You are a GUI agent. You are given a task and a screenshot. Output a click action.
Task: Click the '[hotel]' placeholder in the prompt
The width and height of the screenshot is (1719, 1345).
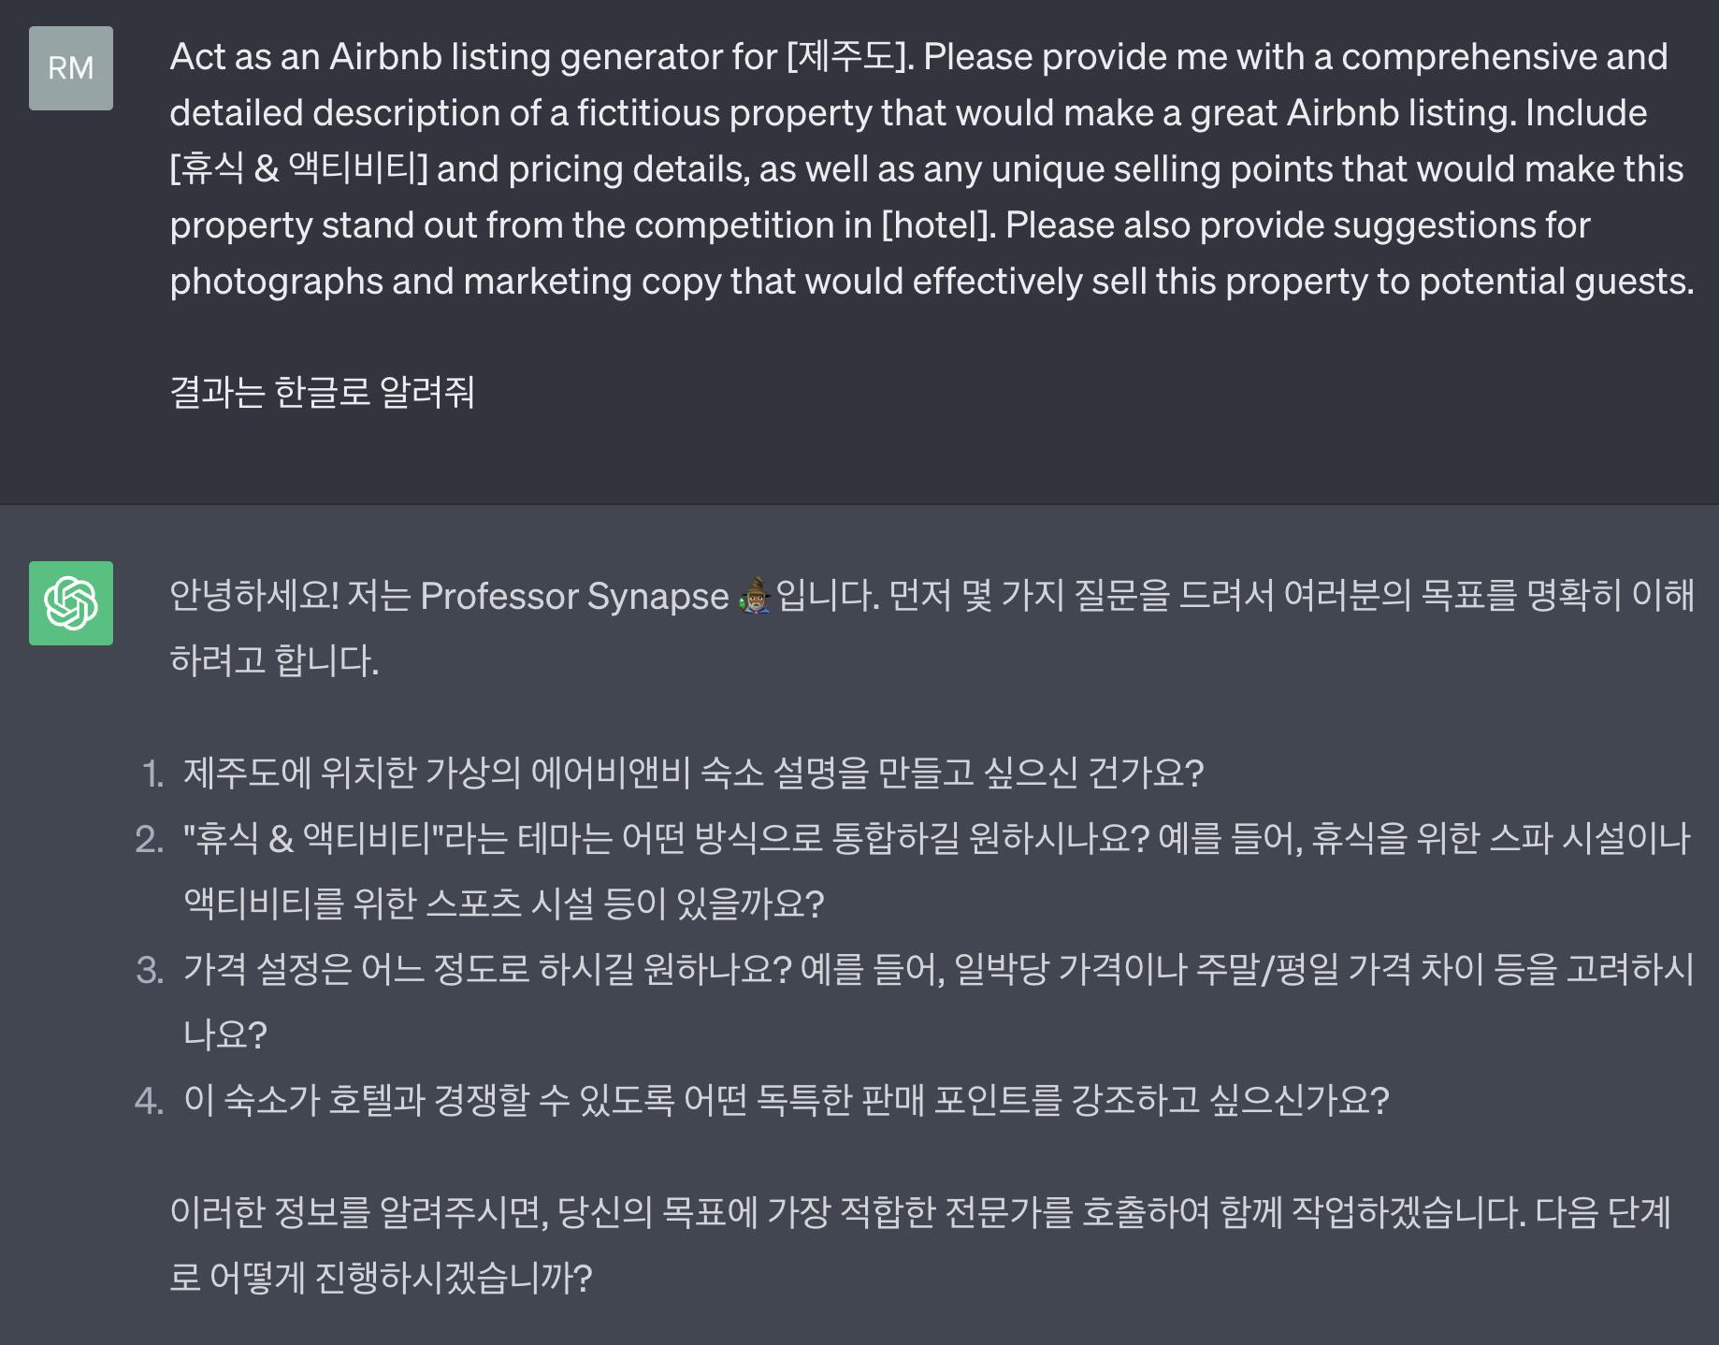coord(937,225)
